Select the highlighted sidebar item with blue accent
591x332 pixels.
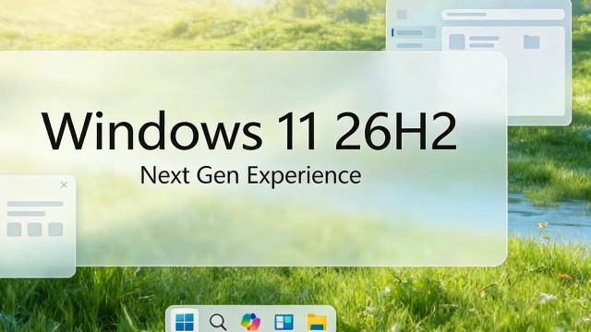coord(414,33)
